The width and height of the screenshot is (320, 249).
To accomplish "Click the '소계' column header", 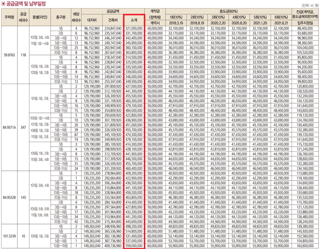I will pyautogui.click(x=134, y=20).
